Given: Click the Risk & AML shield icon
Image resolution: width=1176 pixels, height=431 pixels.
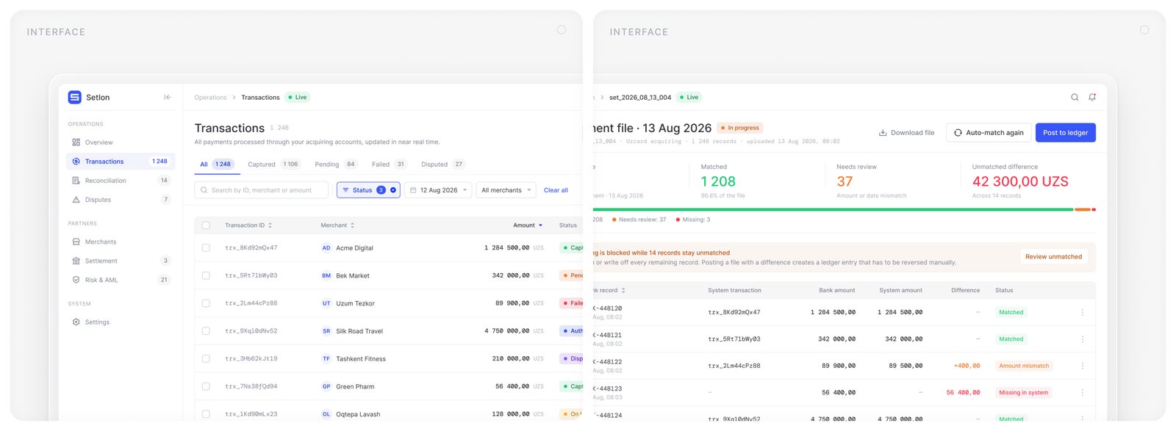Looking at the screenshot, I should pos(76,280).
